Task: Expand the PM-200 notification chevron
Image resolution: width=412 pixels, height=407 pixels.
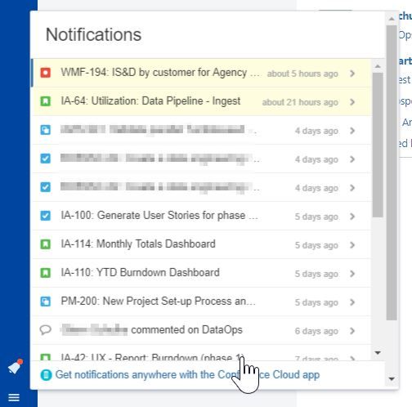Action: click(x=352, y=302)
